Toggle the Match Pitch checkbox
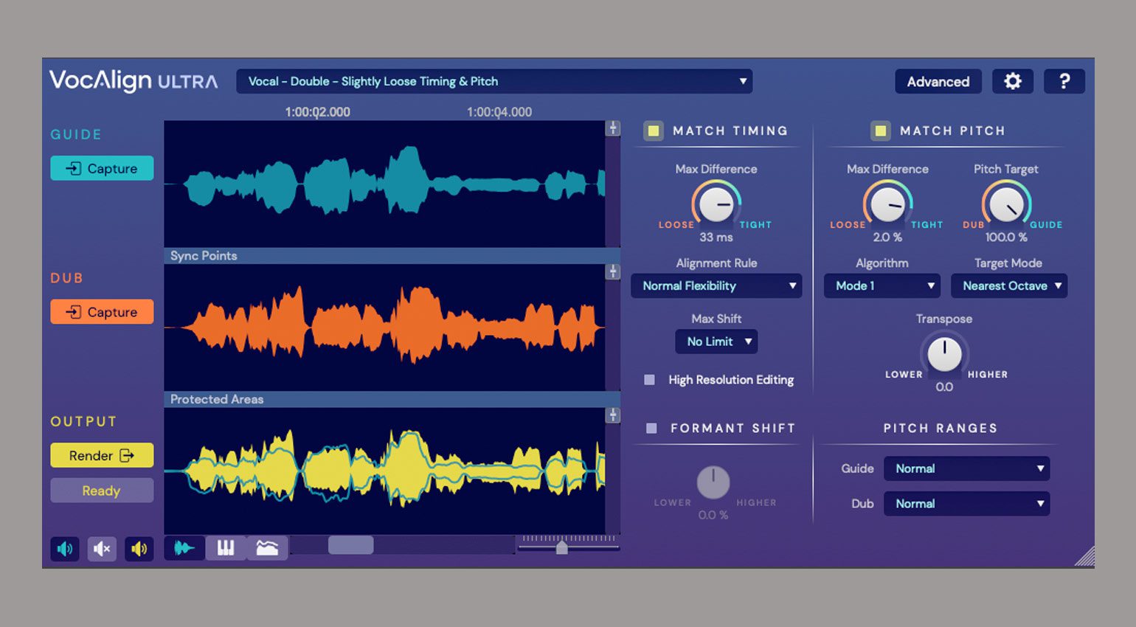Image resolution: width=1136 pixels, height=627 pixels. point(880,131)
